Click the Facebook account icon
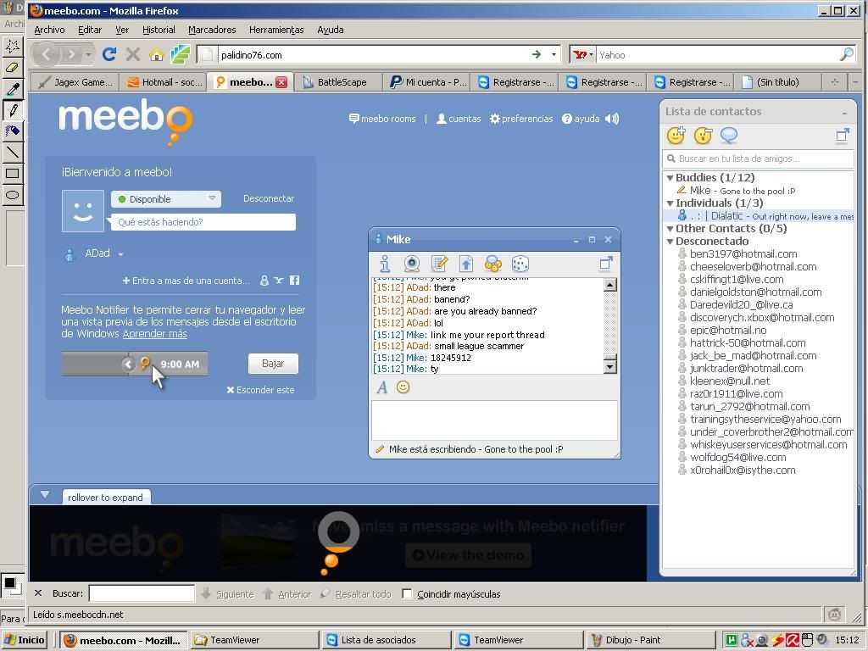The width and height of the screenshot is (868, 651). [x=294, y=280]
